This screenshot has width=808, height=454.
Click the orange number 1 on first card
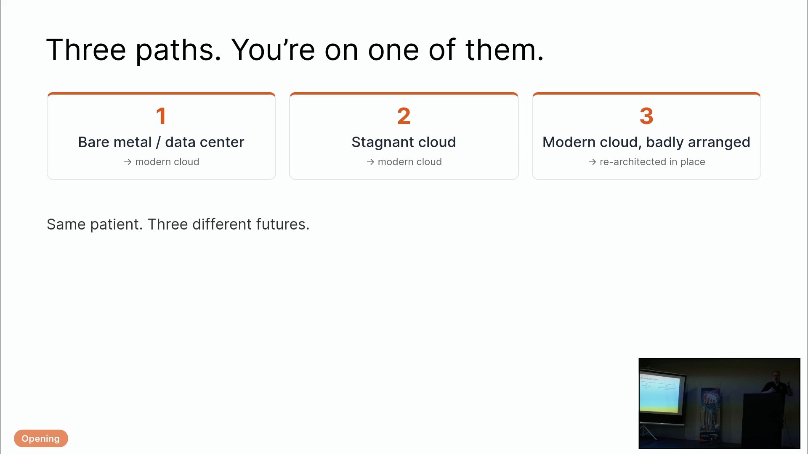tap(161, 116)
